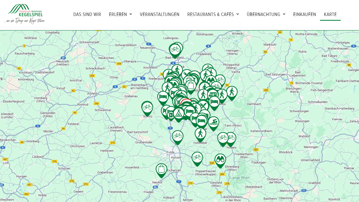The height and width of the screenshot is (202, 359).
Task: Select the bicycle marker north of Fulda
Action: pos(178,136)
